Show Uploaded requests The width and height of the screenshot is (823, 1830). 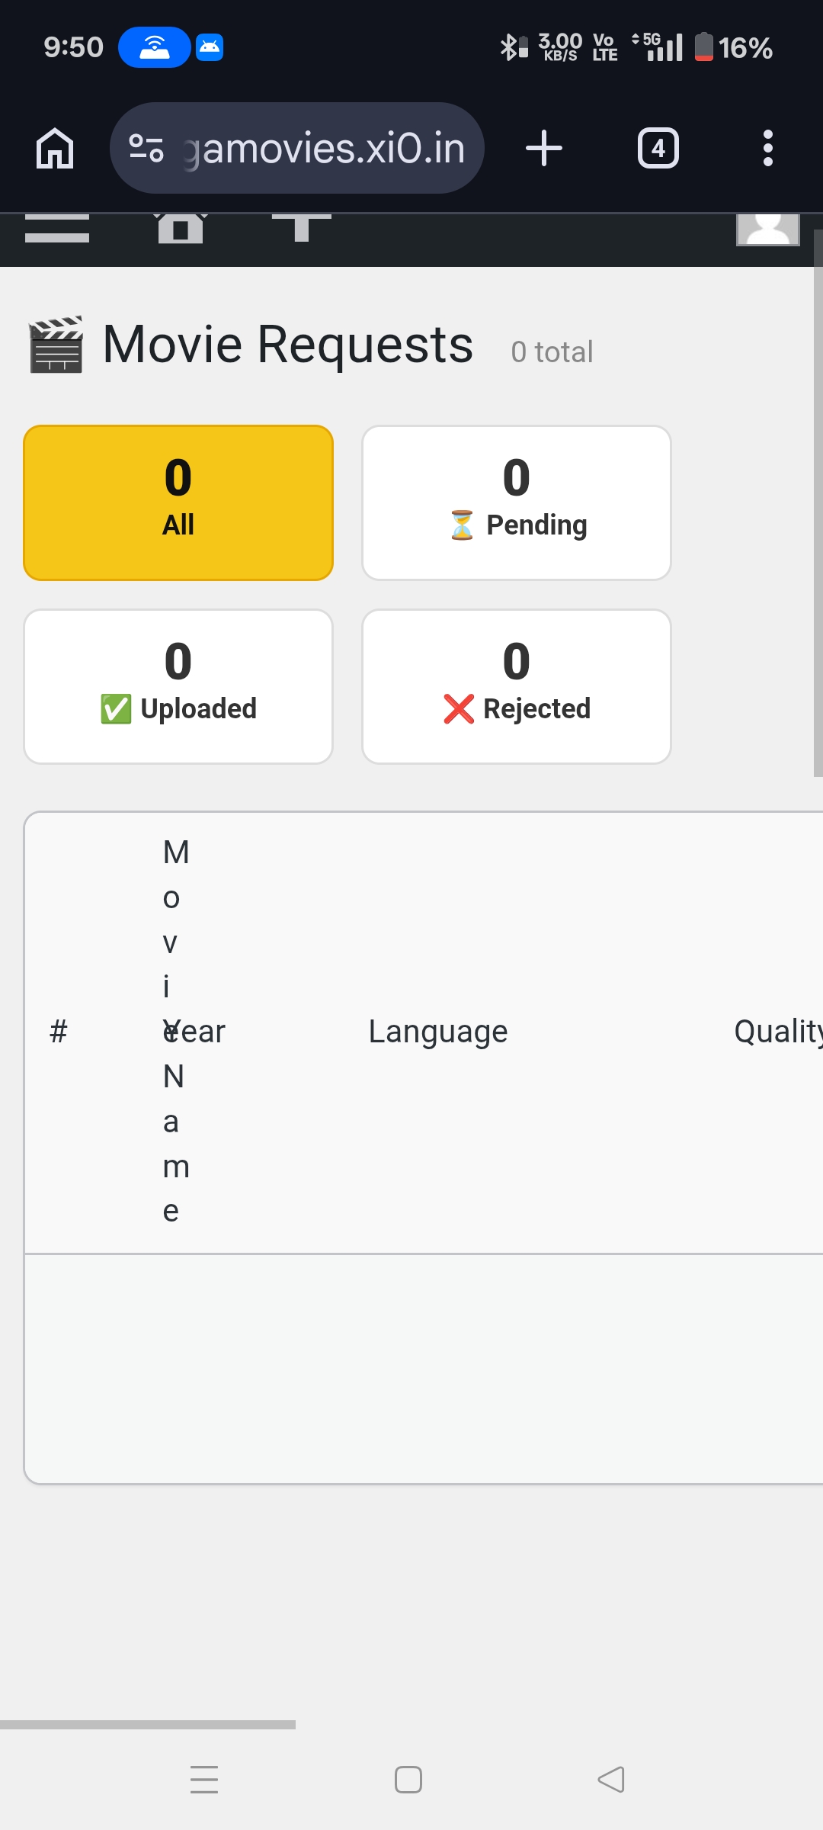pyautogui.click(x=178, y=686)
